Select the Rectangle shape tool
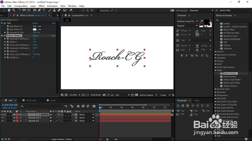 (35, 10)
